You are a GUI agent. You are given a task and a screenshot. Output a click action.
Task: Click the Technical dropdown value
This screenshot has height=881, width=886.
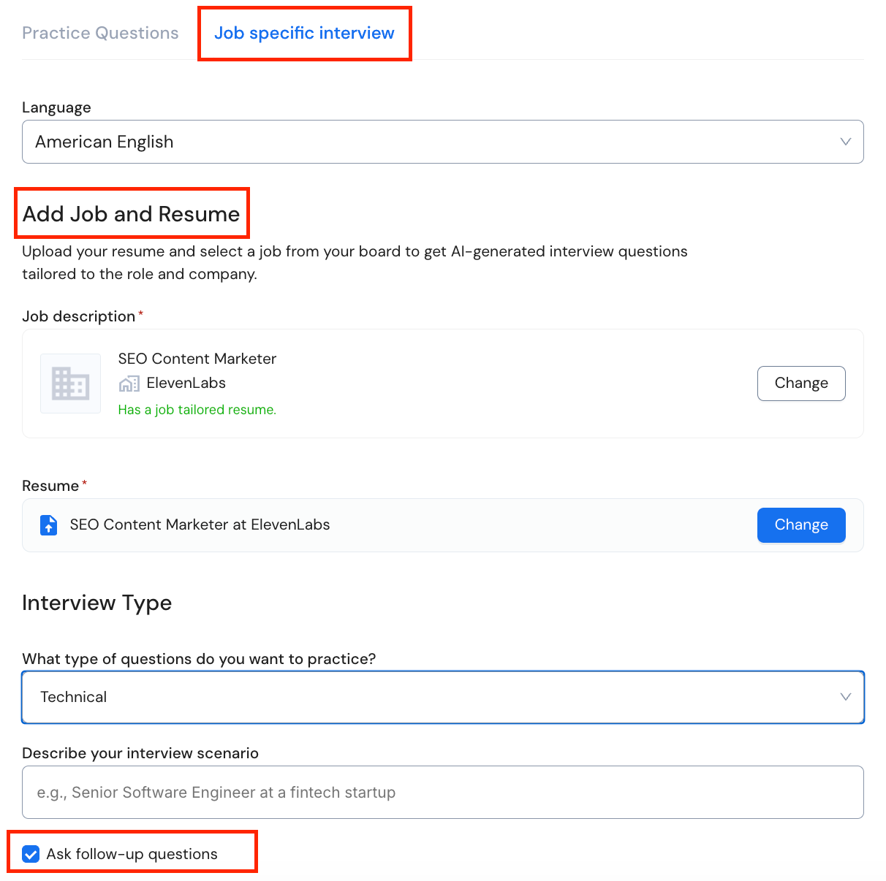click(74, 696)
